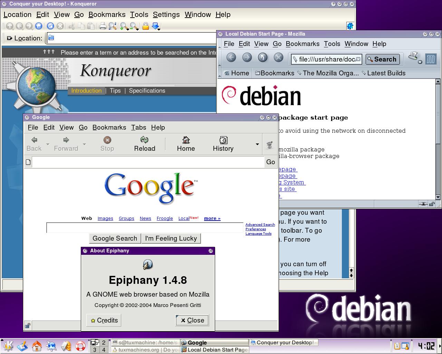Click Home in Epiphany toolbar
442x354 pixels.
[186, 144]
